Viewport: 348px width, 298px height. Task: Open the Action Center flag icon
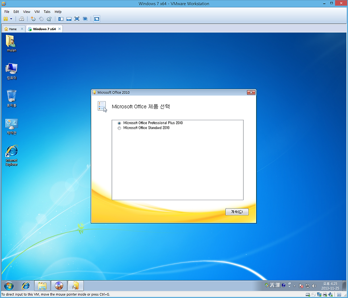coord(301,286)
